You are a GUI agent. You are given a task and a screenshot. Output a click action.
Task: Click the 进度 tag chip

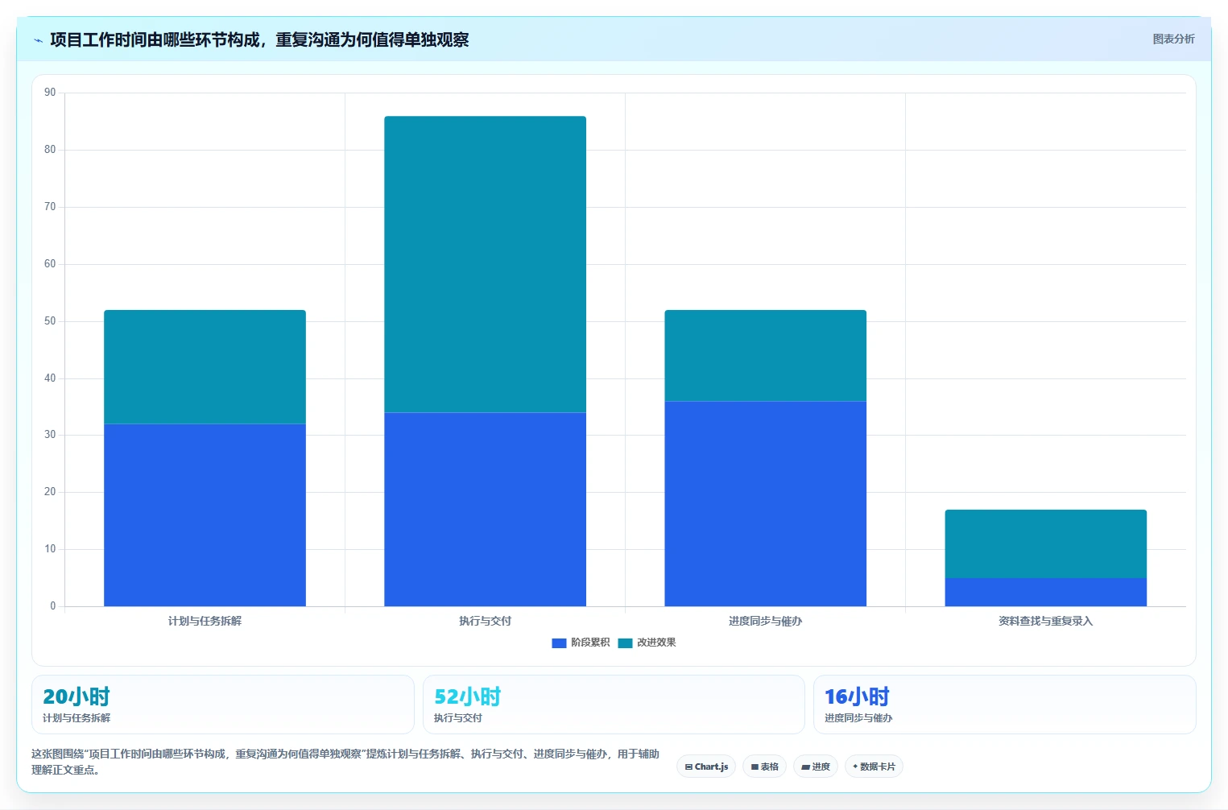click(x=816, y=767)
